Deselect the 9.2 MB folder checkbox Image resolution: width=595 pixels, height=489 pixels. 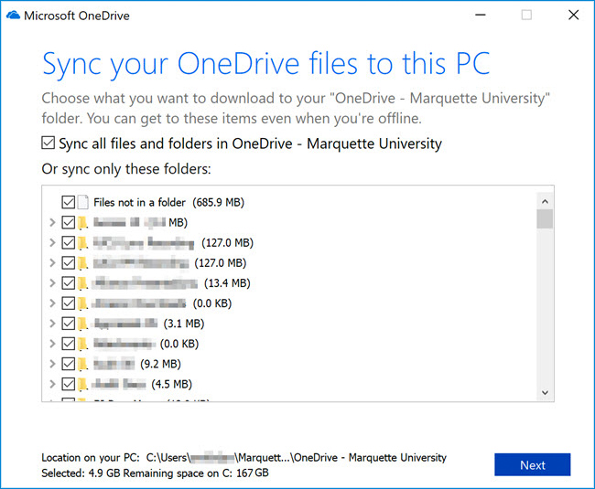(68, 364)
